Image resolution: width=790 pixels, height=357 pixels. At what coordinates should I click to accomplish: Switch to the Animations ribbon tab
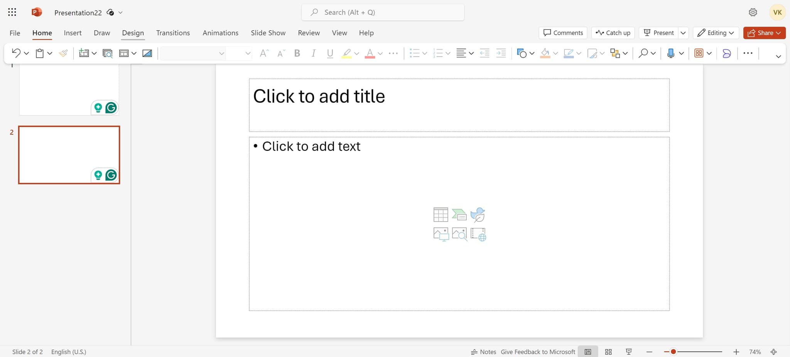[220, 33]
